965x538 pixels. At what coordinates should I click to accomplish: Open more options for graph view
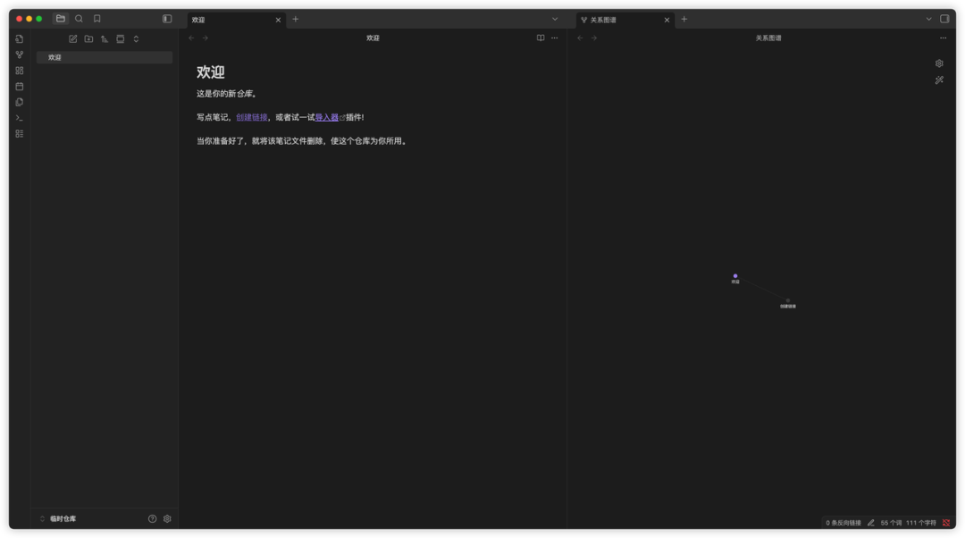coord(943,38)
